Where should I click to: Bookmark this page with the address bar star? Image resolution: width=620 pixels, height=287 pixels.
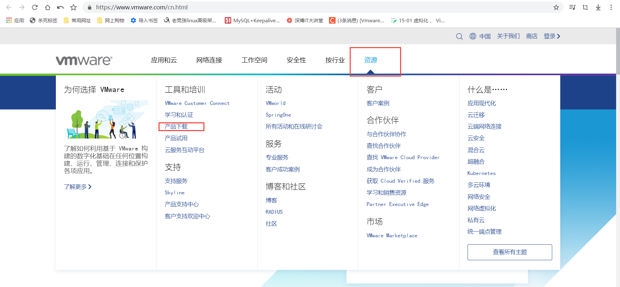tap(556, 7)
